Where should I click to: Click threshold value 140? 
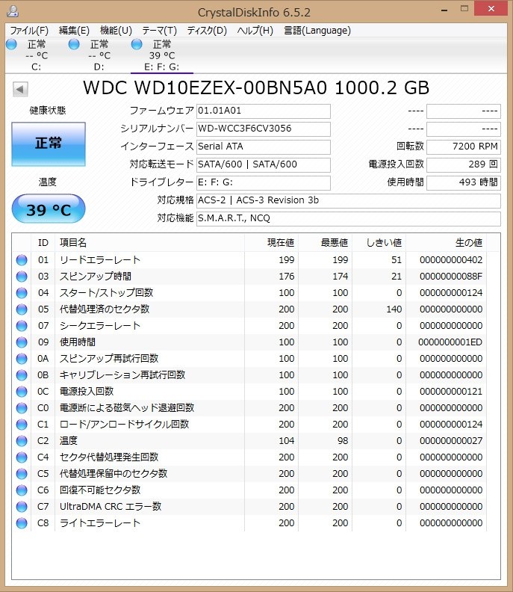[x=394, y=309]
